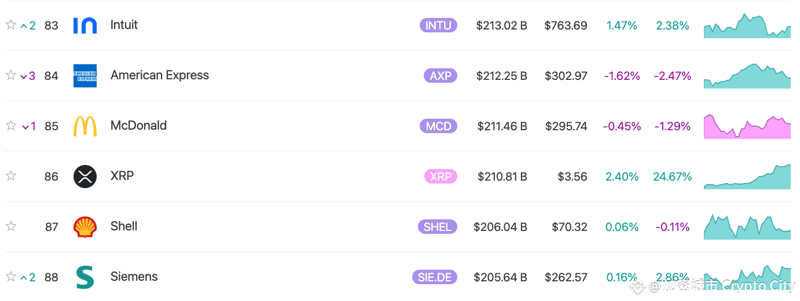Open the XRP 30-day sparkline chart

tap(747, 177)
